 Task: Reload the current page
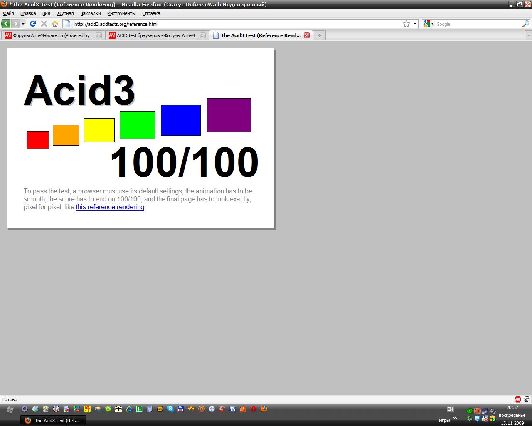pyautogui.click(x=33, y=24)
